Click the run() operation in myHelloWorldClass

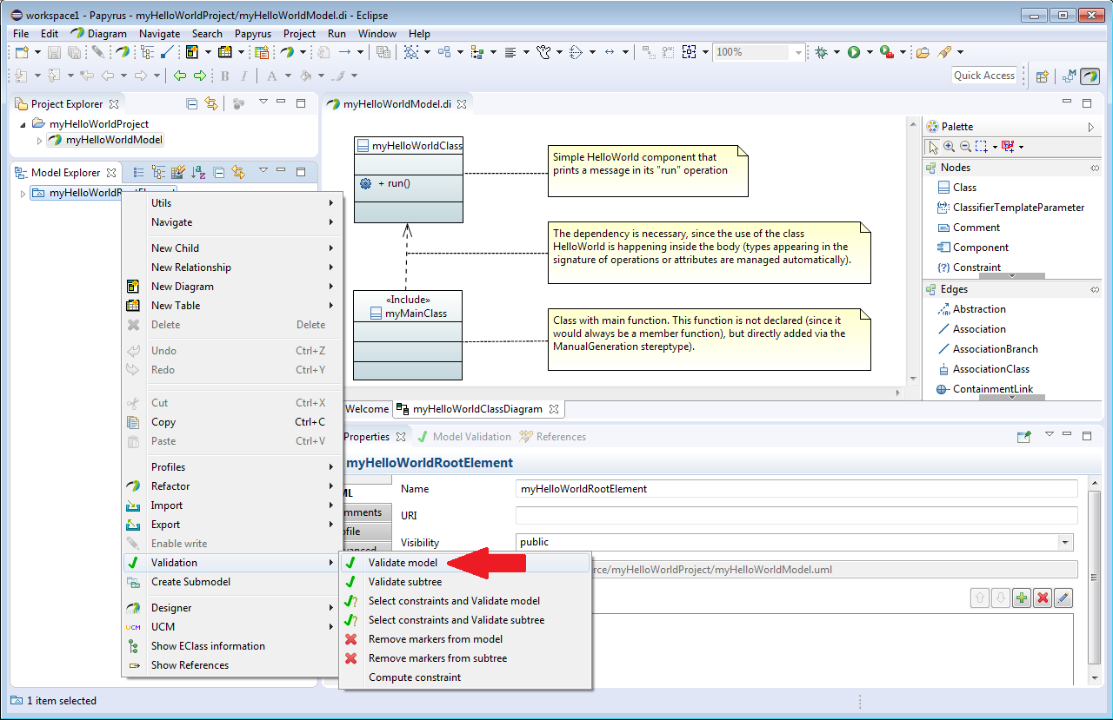tap(385, 183)
